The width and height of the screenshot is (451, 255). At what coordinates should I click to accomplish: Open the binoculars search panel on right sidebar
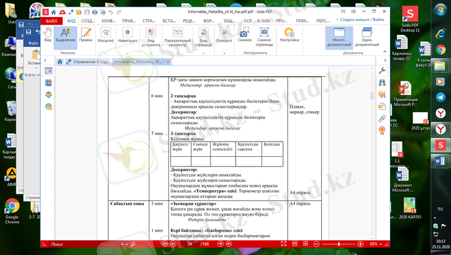(x=382, y=82)
